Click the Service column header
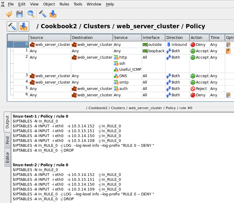Screen dimensions: 234x203 pyautogui.click(x=127, y=38)
